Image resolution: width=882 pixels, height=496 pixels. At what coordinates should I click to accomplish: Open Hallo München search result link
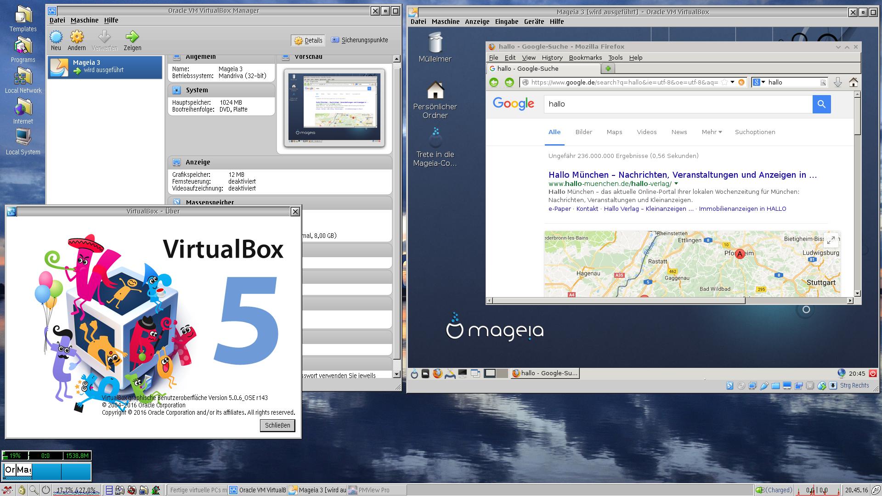(x=683, y=175)
